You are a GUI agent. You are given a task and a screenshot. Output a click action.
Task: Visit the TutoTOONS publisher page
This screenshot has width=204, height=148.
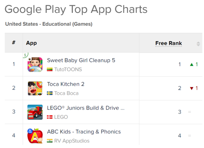click(x=68, y=69)
